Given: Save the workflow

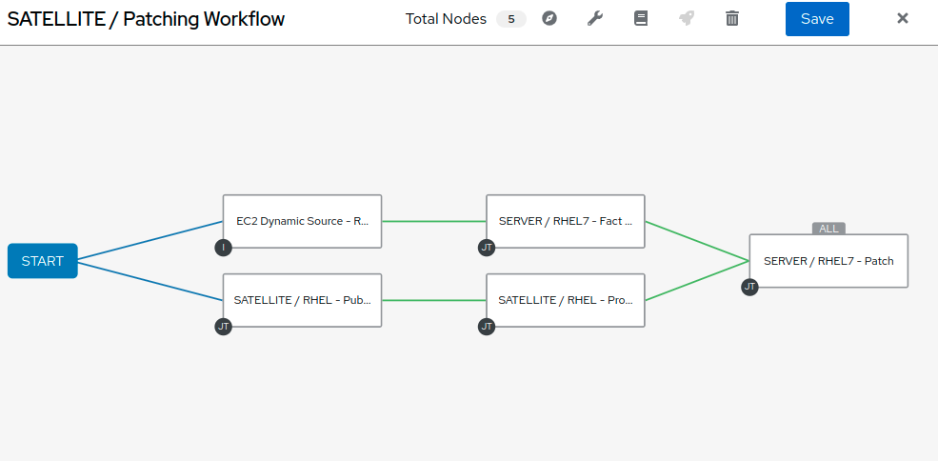Looking at the screenshot, I should coord(817,19).
